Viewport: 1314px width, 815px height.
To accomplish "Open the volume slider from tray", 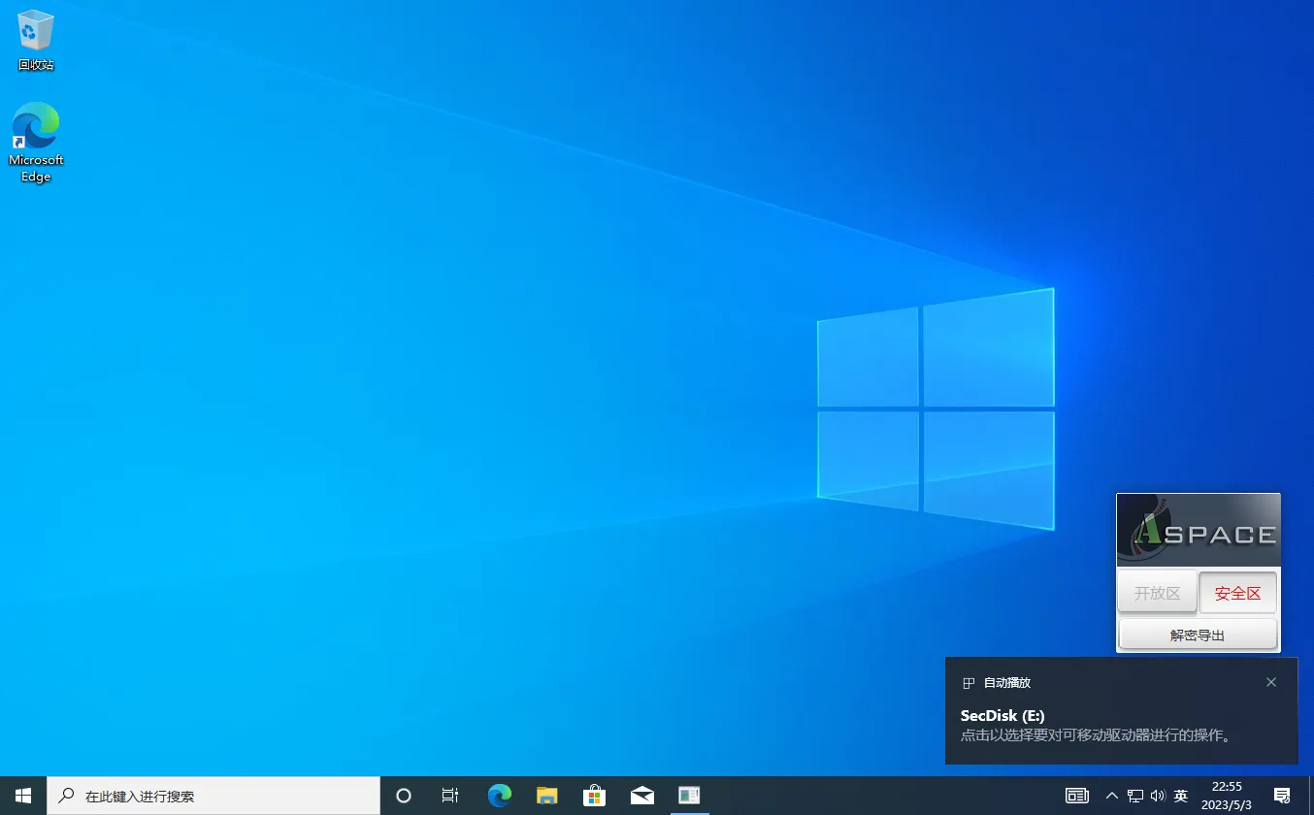I will pyautogui.click(x=1159, y=795).
